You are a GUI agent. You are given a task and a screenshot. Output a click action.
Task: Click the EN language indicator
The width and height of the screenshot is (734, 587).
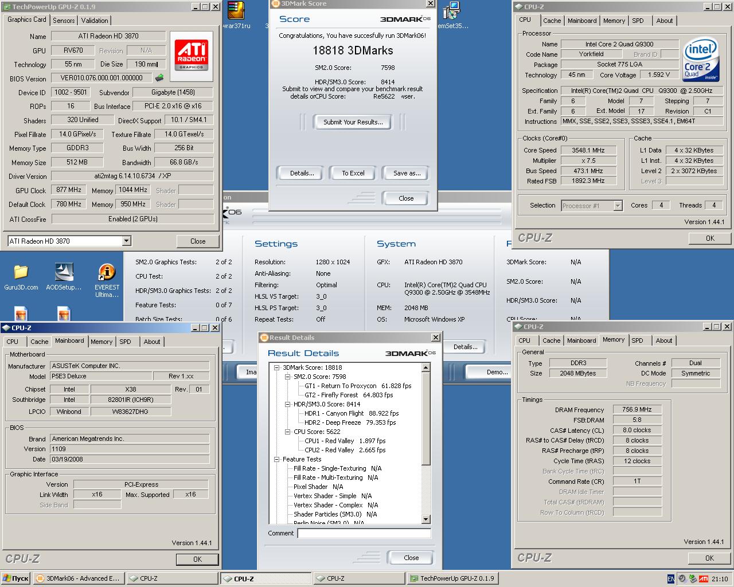click(x=671, y=579)
